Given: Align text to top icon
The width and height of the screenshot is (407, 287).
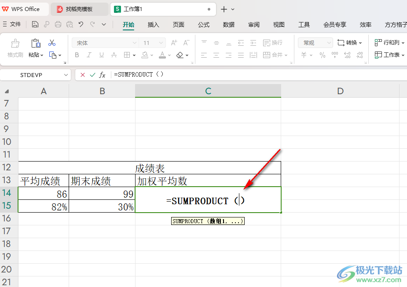Looking at the screenshot, I should pos(204,43).
